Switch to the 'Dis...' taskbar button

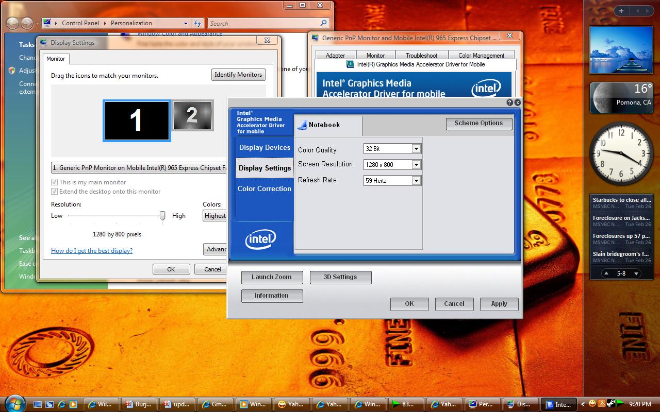(520, 404)
